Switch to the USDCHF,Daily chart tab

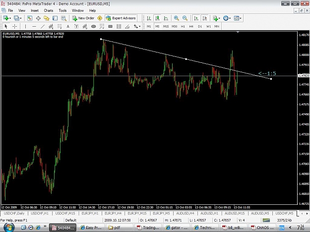click(x=14, y=213)
